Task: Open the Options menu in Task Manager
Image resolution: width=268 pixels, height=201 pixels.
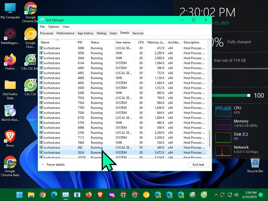Action: [x=53, y=27]
